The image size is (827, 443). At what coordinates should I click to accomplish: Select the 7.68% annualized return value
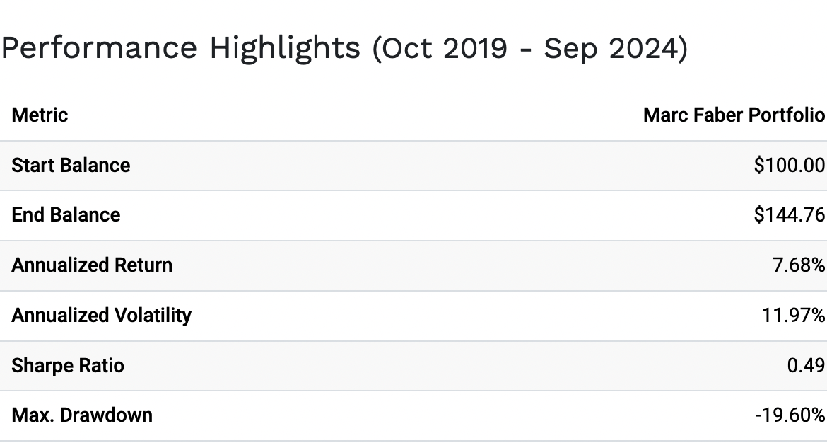[799, 265]
